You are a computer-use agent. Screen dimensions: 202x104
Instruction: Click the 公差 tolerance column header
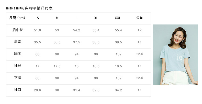tap(140, 18)
